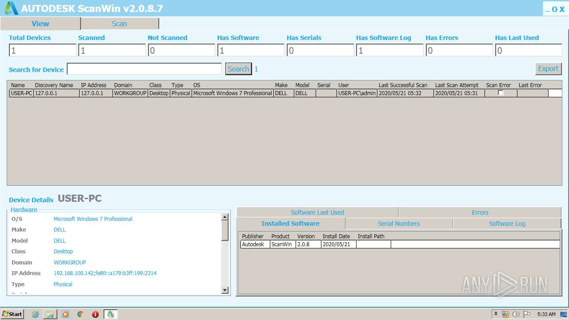Click Last Successful Scan 2020/05/21 05:32 cell
Viewport: 569px width, 320px height.
point(405,93)
